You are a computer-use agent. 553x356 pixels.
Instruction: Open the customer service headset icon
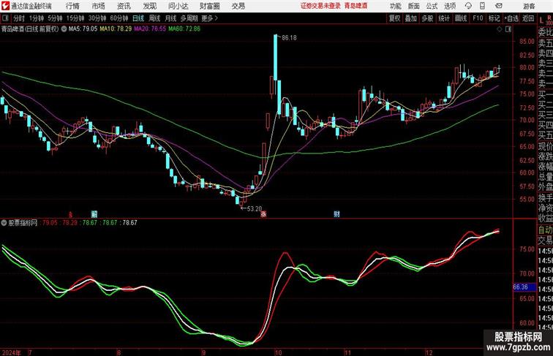[x=468, y=6]
